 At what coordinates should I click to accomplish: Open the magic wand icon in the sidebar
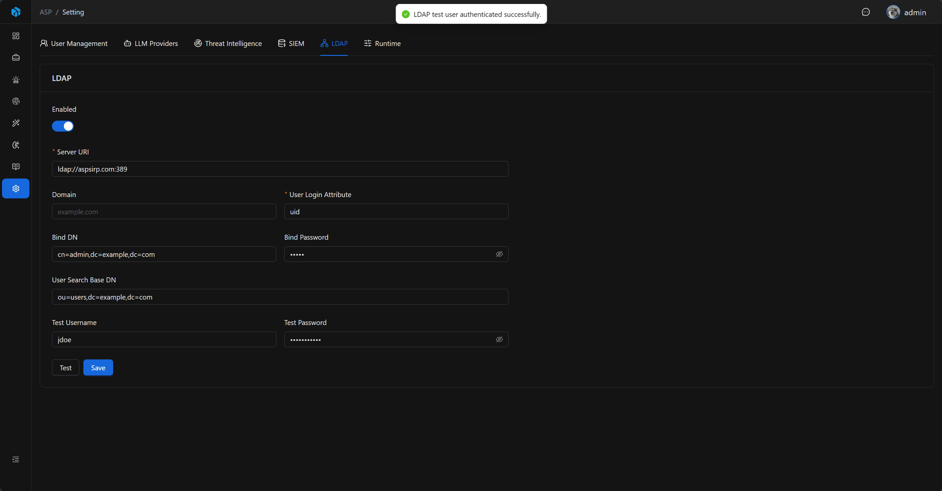(x=16, y=123)
